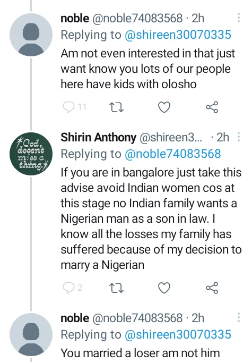Reply to Shirin Anthony's Bangalore tweet
This screenshot has width=252, height=362.
(68, 288)
